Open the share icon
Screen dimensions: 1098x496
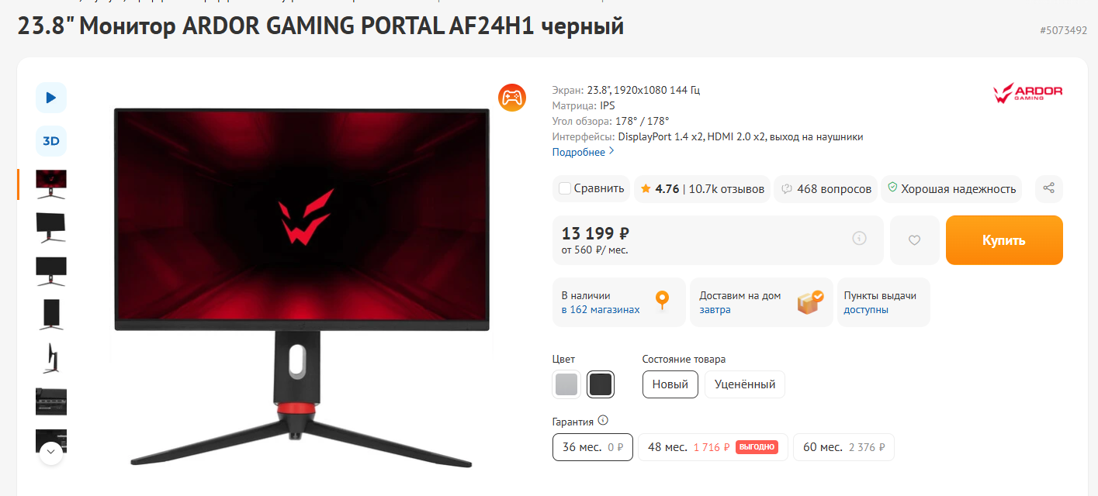click(1049, 188)
